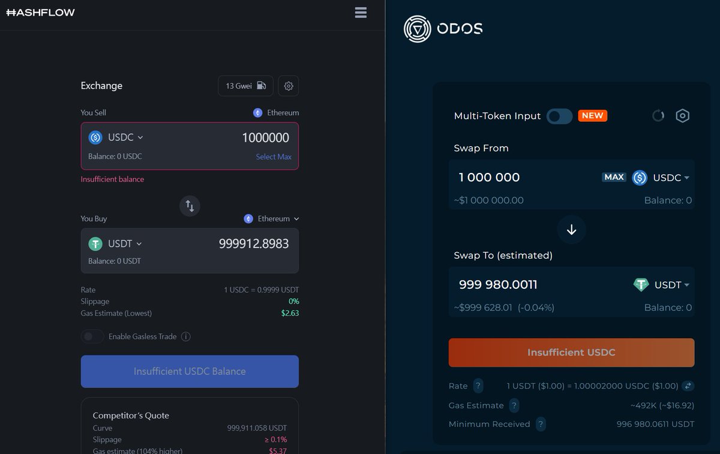Click the Insufficient balance warning text
The image size is (720, 454).
tap(112, 179)
